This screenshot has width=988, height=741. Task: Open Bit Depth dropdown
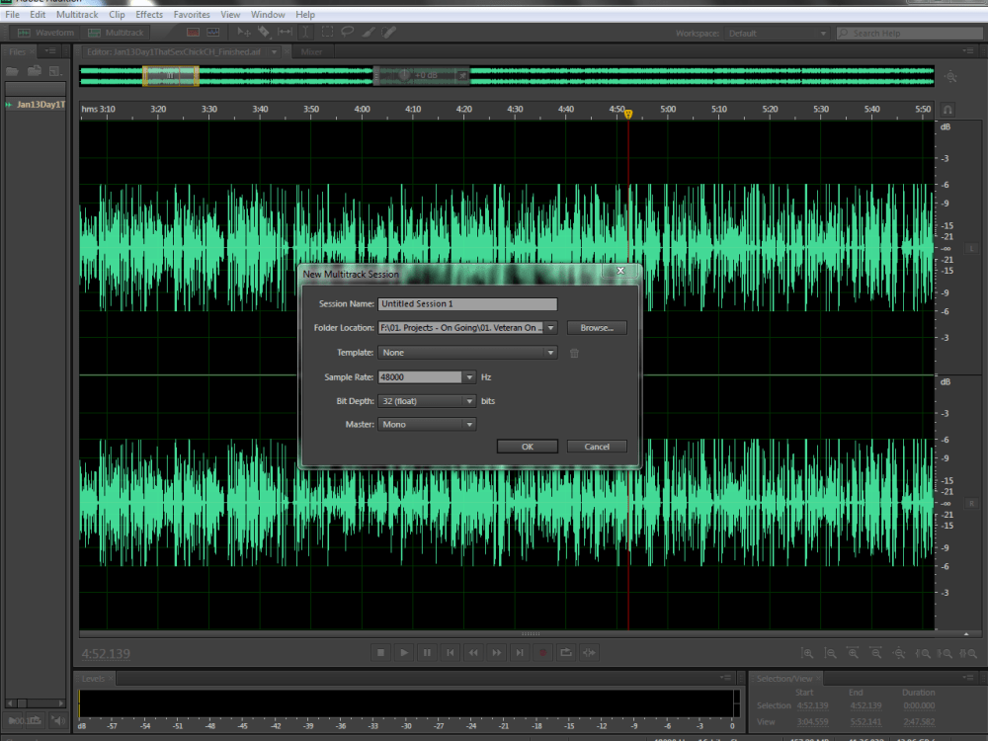(x=427, y=401)
